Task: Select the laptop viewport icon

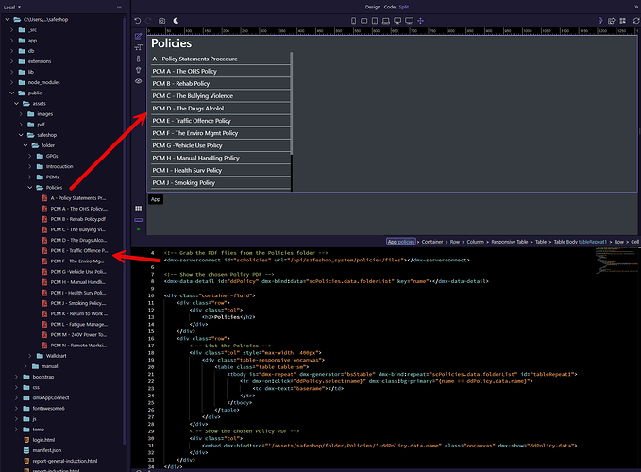Action: [x=385, y=21]
